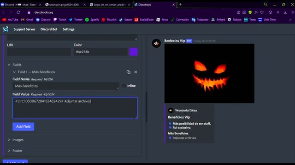This screenshot has height=165, width=295.
Task: Open the Traductor bookmark
Action: [200, 20]
